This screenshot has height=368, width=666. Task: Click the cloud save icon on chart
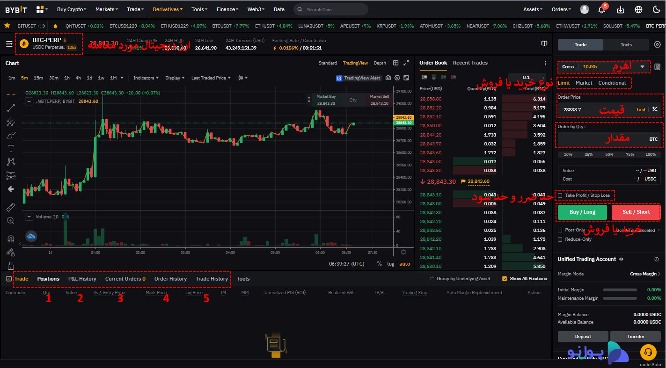pyautogui.click(x=31, y=236)
